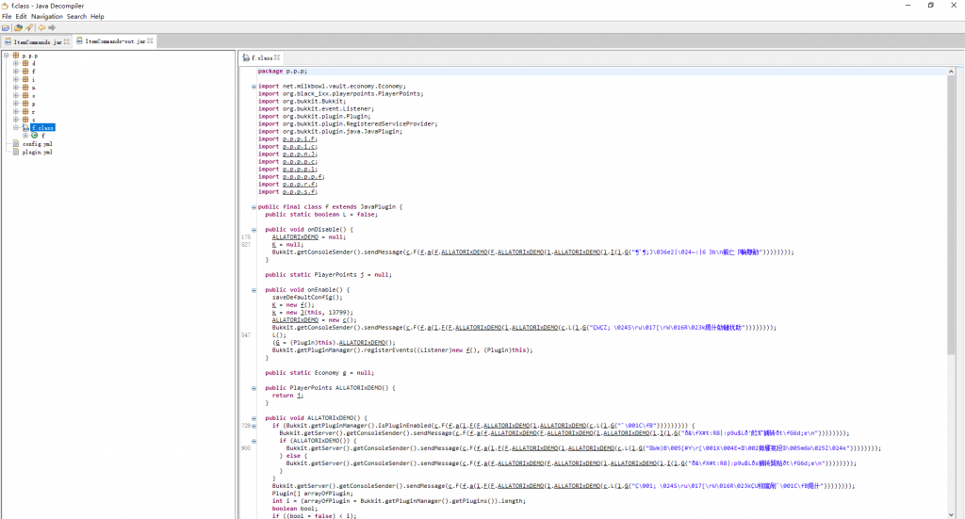The height and width of the screenshot is (519, 965).
Task: Follow the p.p.p.s.f import link
Action: click(x=300, y=191)
